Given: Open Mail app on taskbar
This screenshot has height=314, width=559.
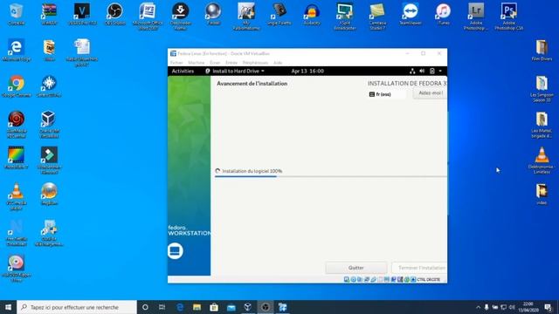Looking at the screenshot, I should tap(231, 307).
